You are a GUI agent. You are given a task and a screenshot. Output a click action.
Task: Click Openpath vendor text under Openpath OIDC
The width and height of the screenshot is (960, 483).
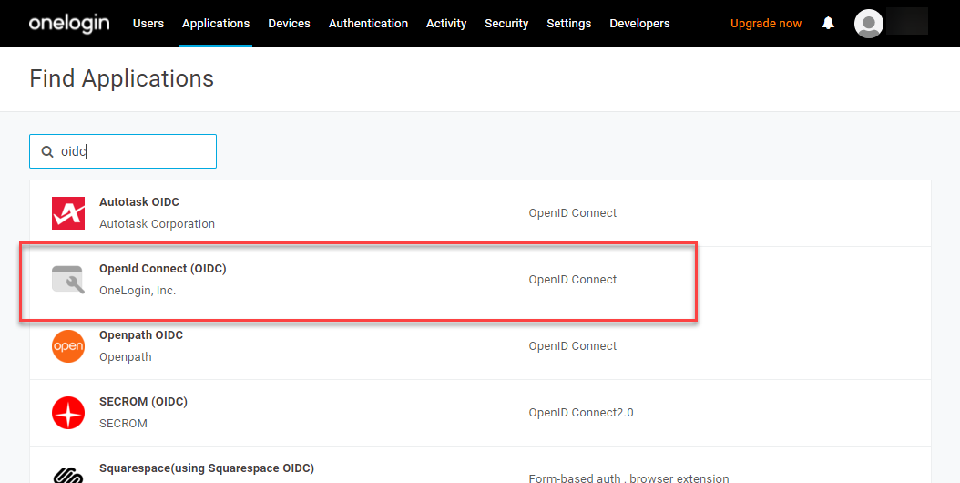coord(125,356)
